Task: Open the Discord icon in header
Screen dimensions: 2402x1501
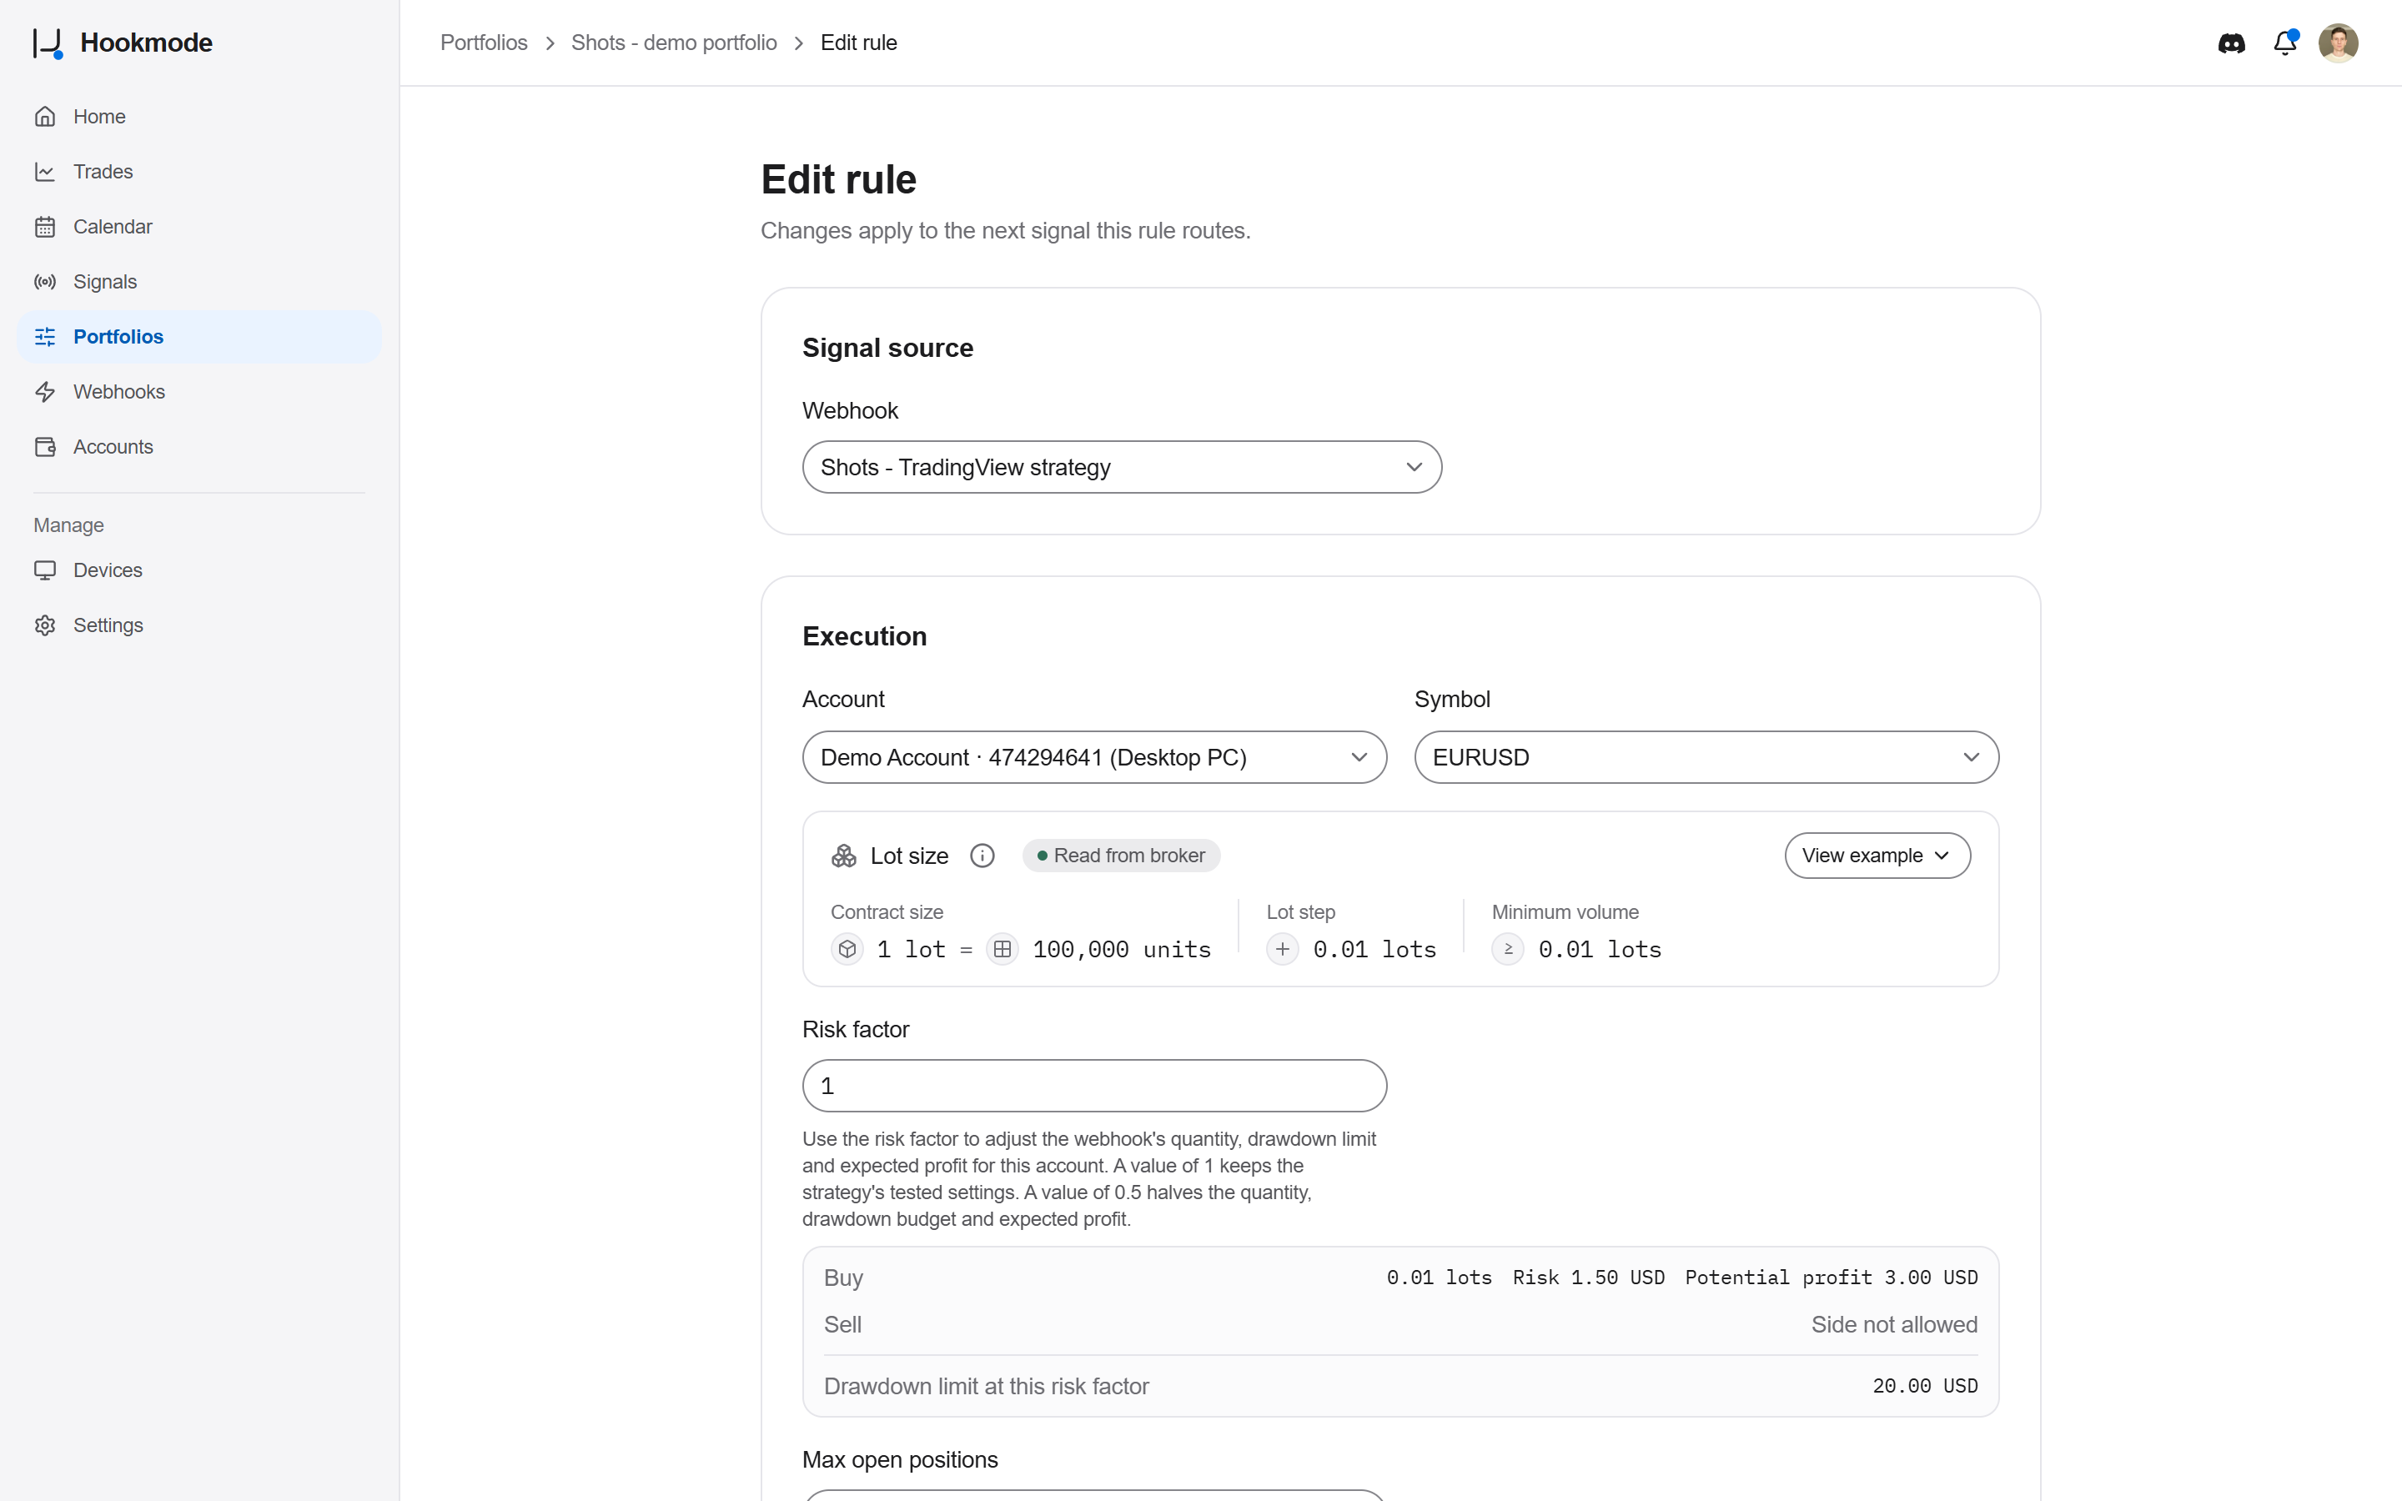Action: tap(2231, 43)
